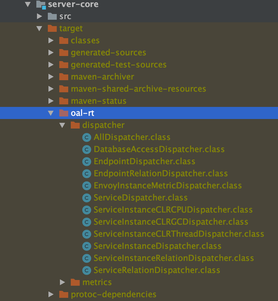
Task: Select ServiceInstanceCLRThreadDispatcher.class file name
Action: click(179, 234)
